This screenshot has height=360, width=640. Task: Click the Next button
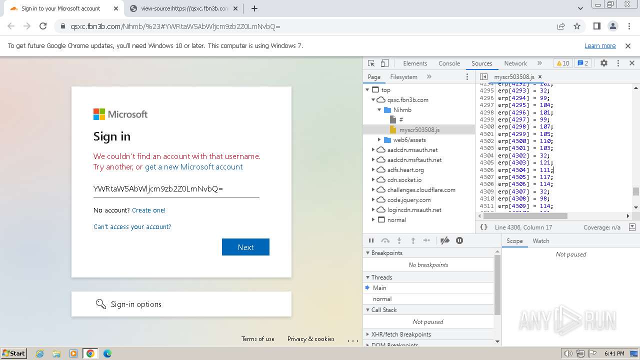(245, 247)
